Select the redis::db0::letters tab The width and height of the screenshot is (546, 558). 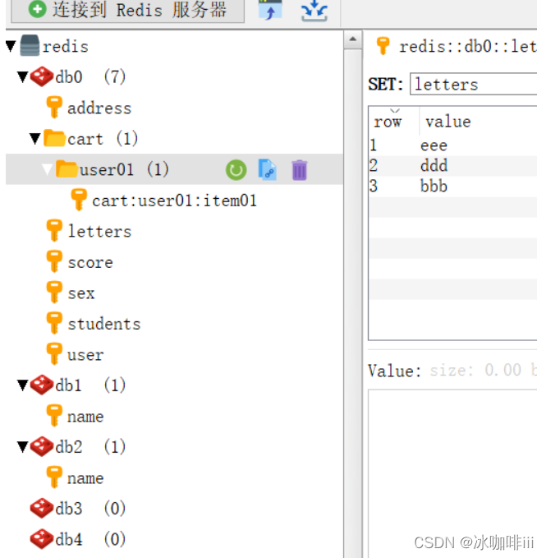(x=456, y=46)
